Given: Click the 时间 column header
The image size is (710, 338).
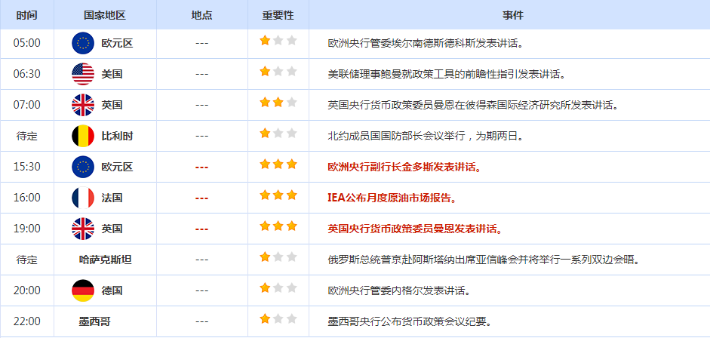Looking at the screenshot, I should click(27, 15).
